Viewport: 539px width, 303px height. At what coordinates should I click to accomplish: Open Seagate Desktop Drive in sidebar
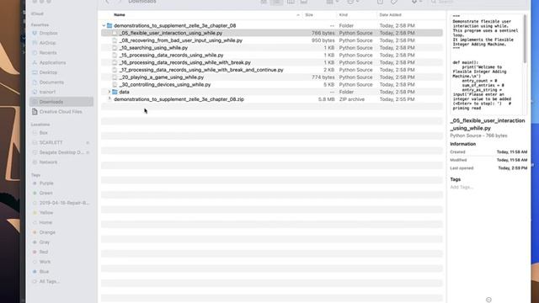pyautogui.click(x=61, y=152)
